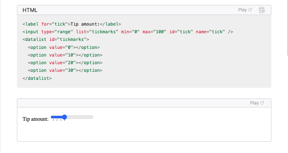Place the cursor in the label for="tick" code line
288x153 pixels.
pos(72,24)
